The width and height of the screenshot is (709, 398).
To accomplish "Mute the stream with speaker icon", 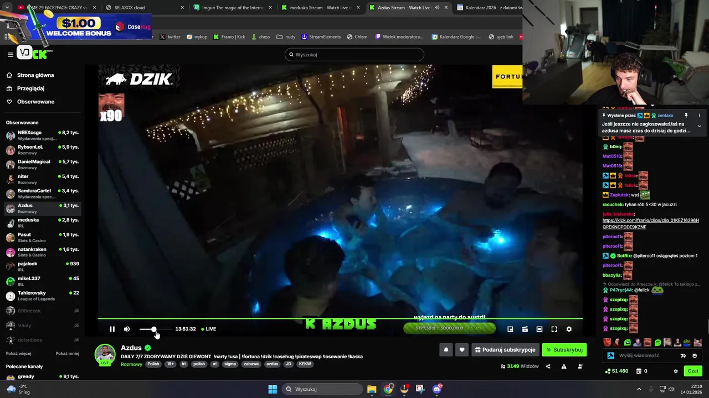I will pyautogui.click(x=127, y=329).
